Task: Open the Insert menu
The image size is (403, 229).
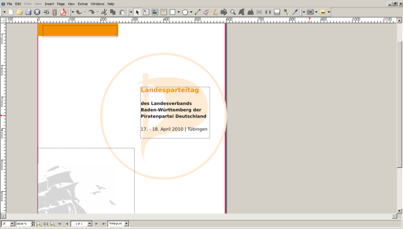Action: (49, 4)
